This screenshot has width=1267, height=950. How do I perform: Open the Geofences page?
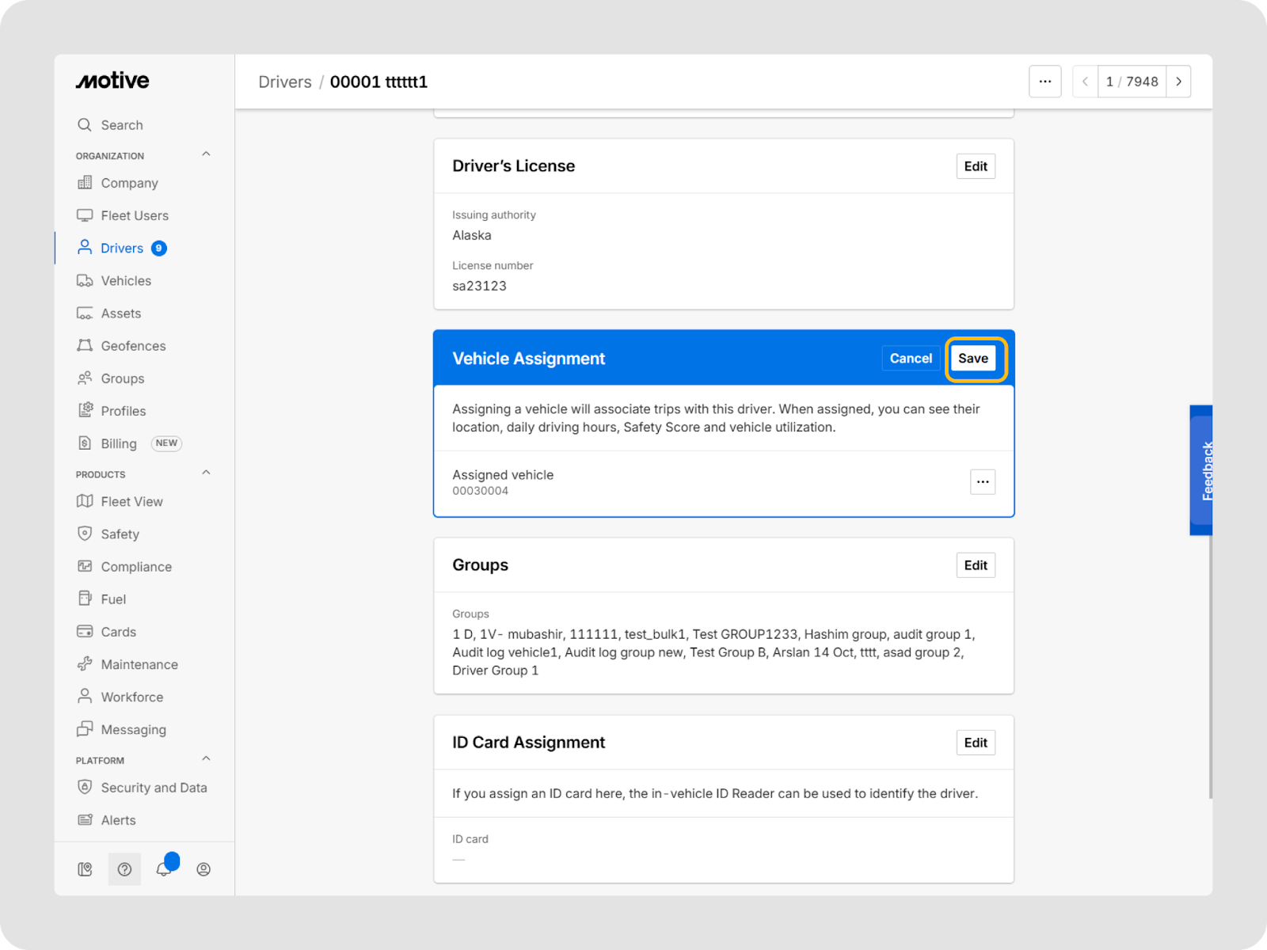coord(133,346)
